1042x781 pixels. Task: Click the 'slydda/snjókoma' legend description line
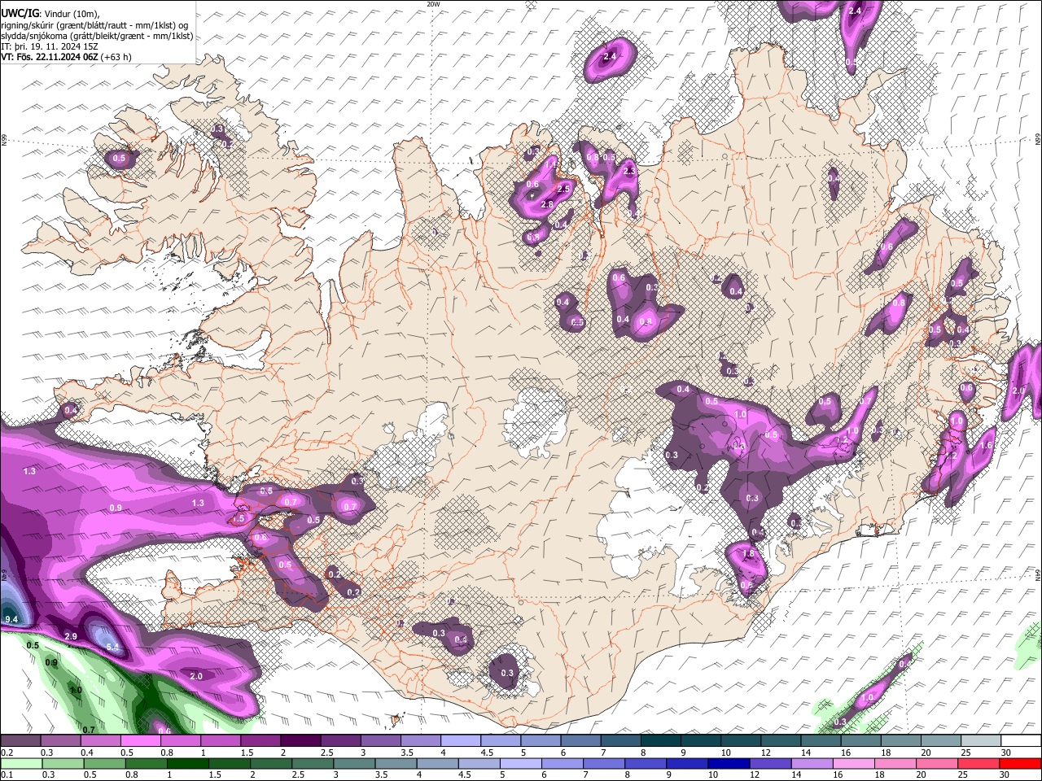[97, 36]
